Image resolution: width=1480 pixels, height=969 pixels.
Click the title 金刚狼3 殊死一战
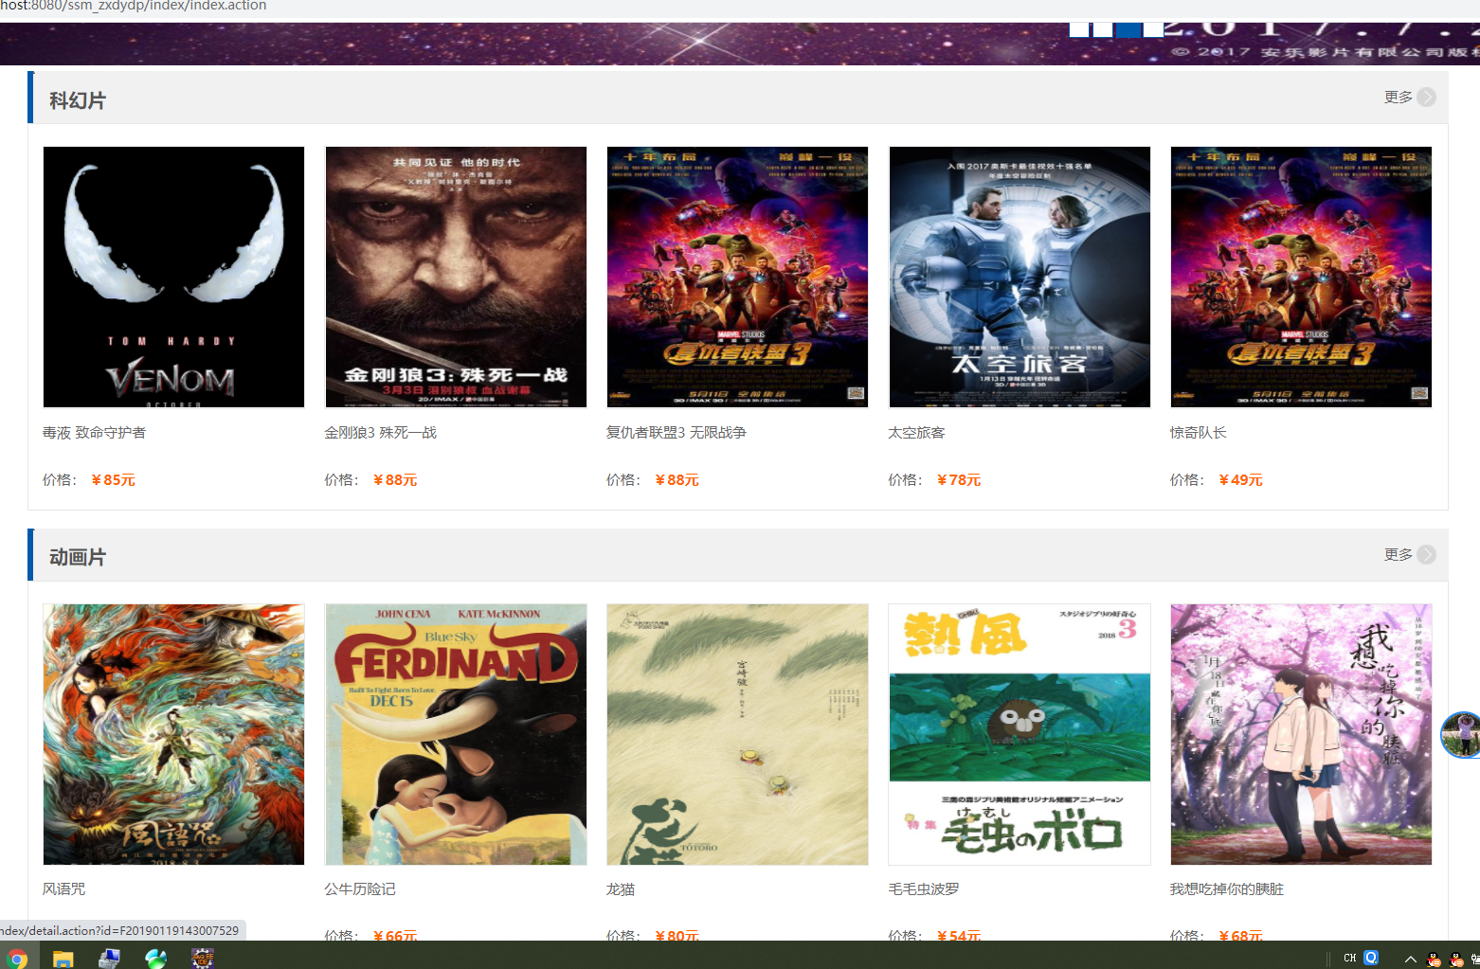380,433
